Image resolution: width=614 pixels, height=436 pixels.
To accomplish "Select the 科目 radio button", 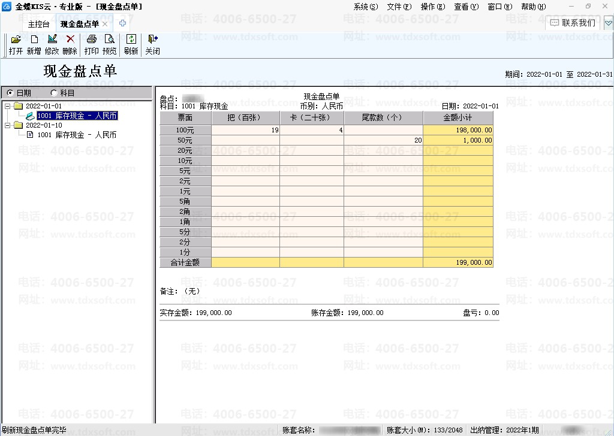I will coord(54,93).
